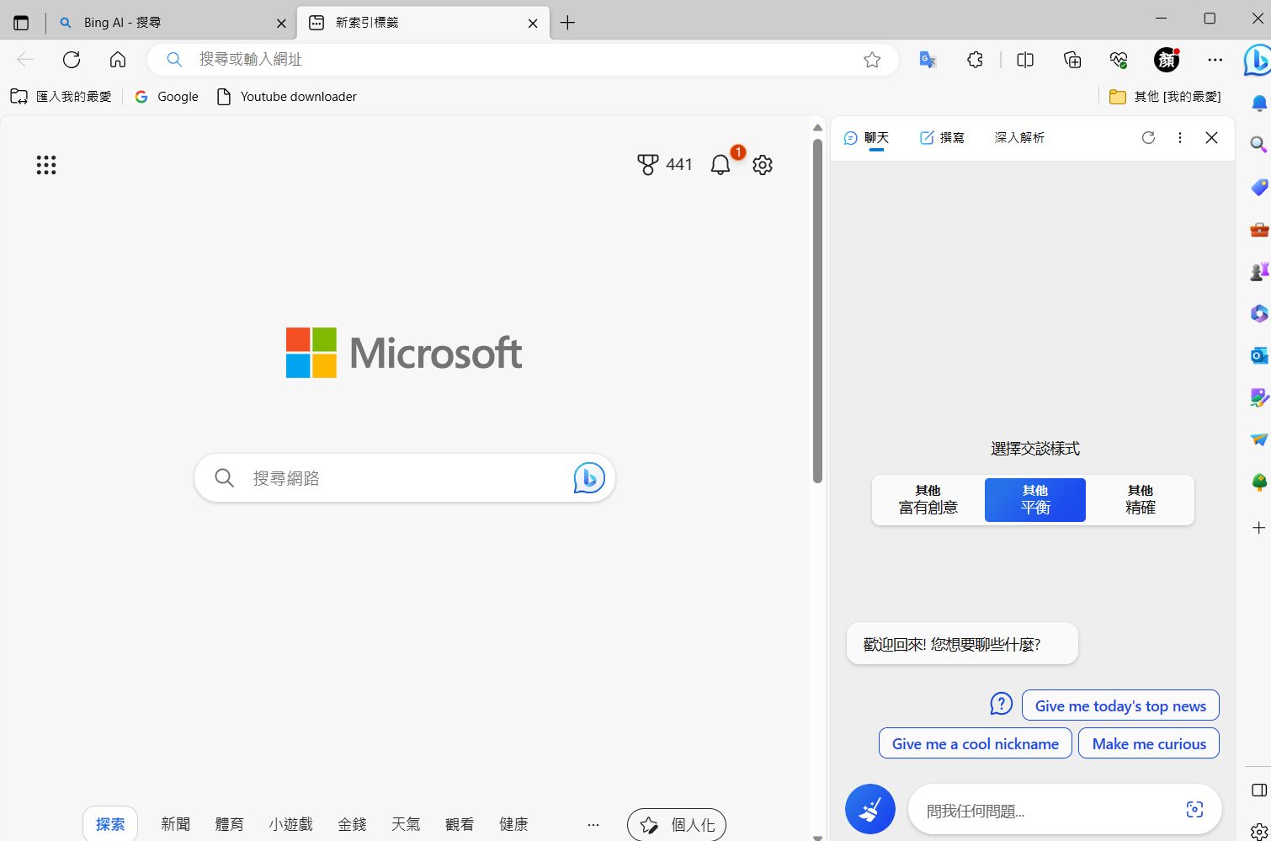
Task: Open sidebar Tools briefcase icon
Action: 1259,229
